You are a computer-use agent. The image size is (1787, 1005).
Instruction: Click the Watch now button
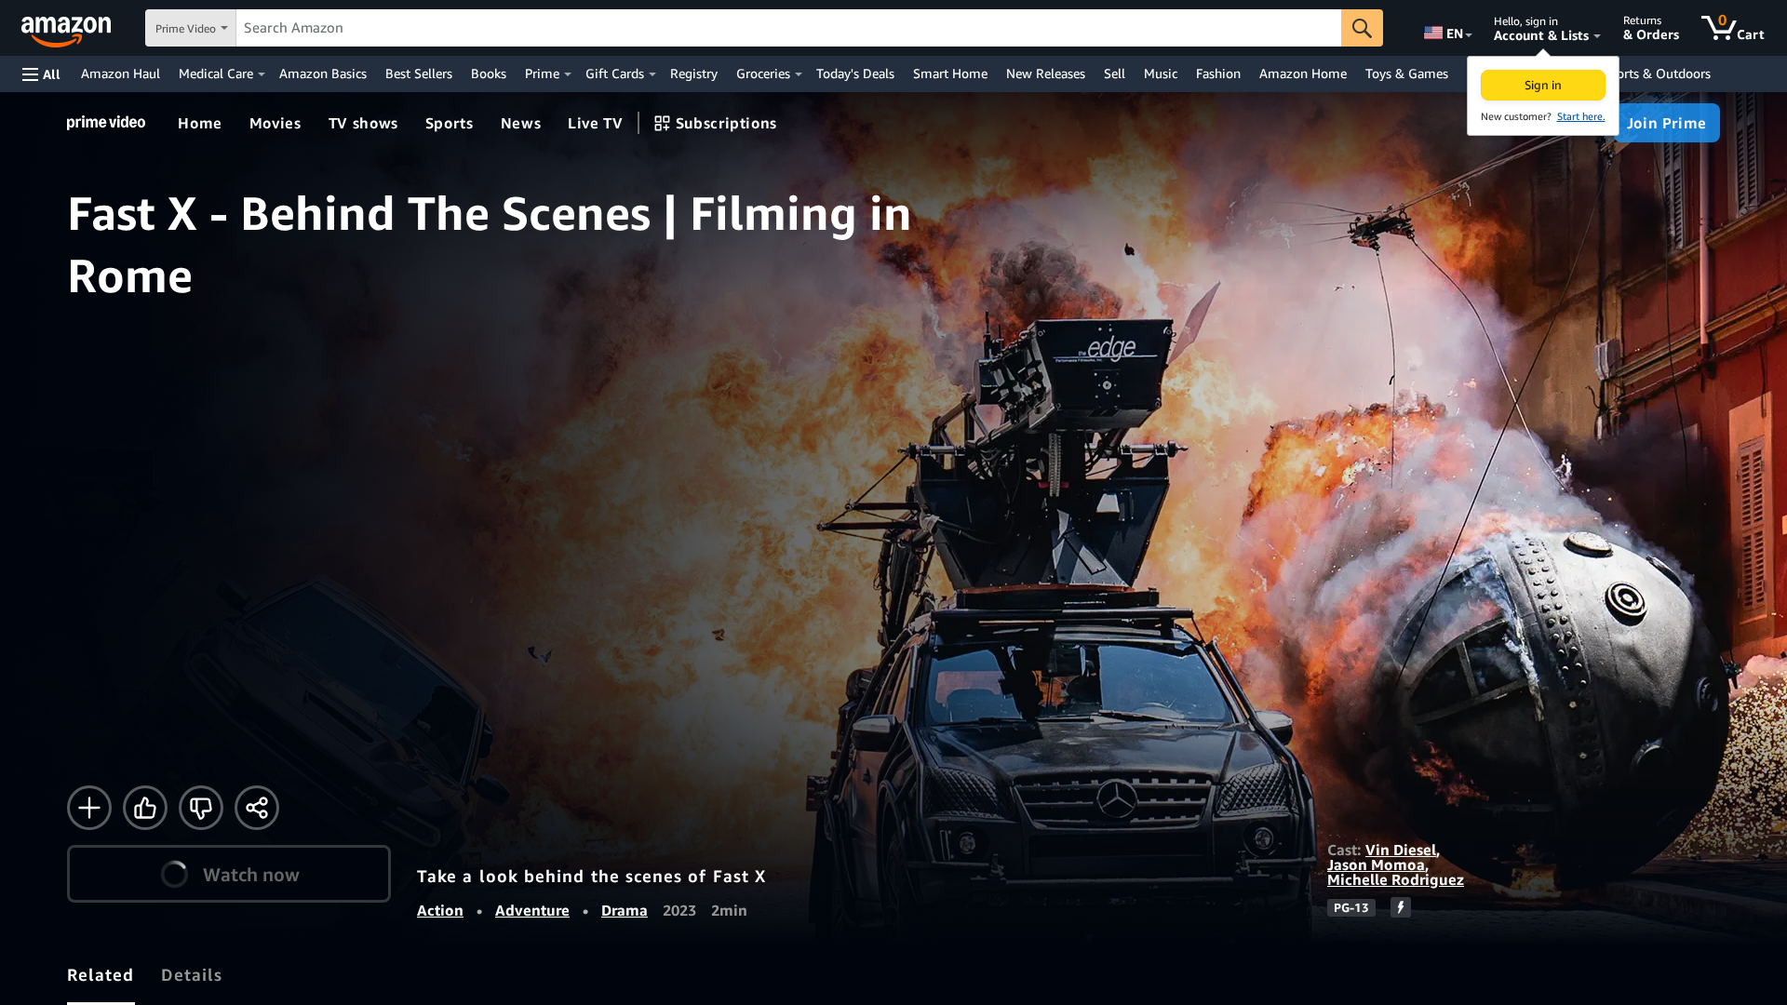pyautogui.click(x=229, y=874)
